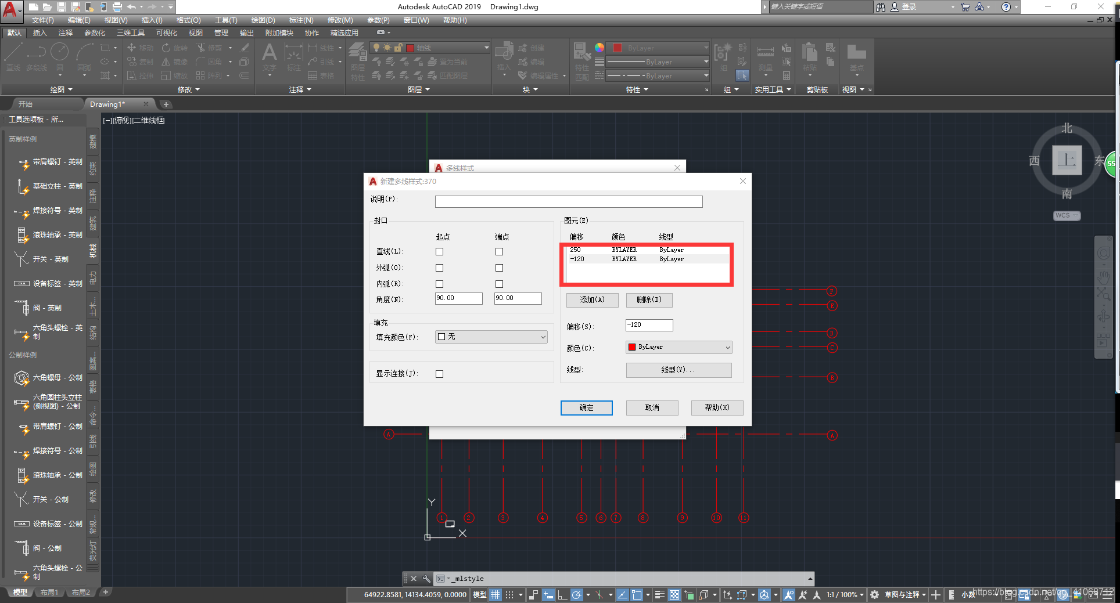The width and height of the screenshot is (1120, 603).
Task: Click the Rotate (旋转) tool
Action: (174, 48)
